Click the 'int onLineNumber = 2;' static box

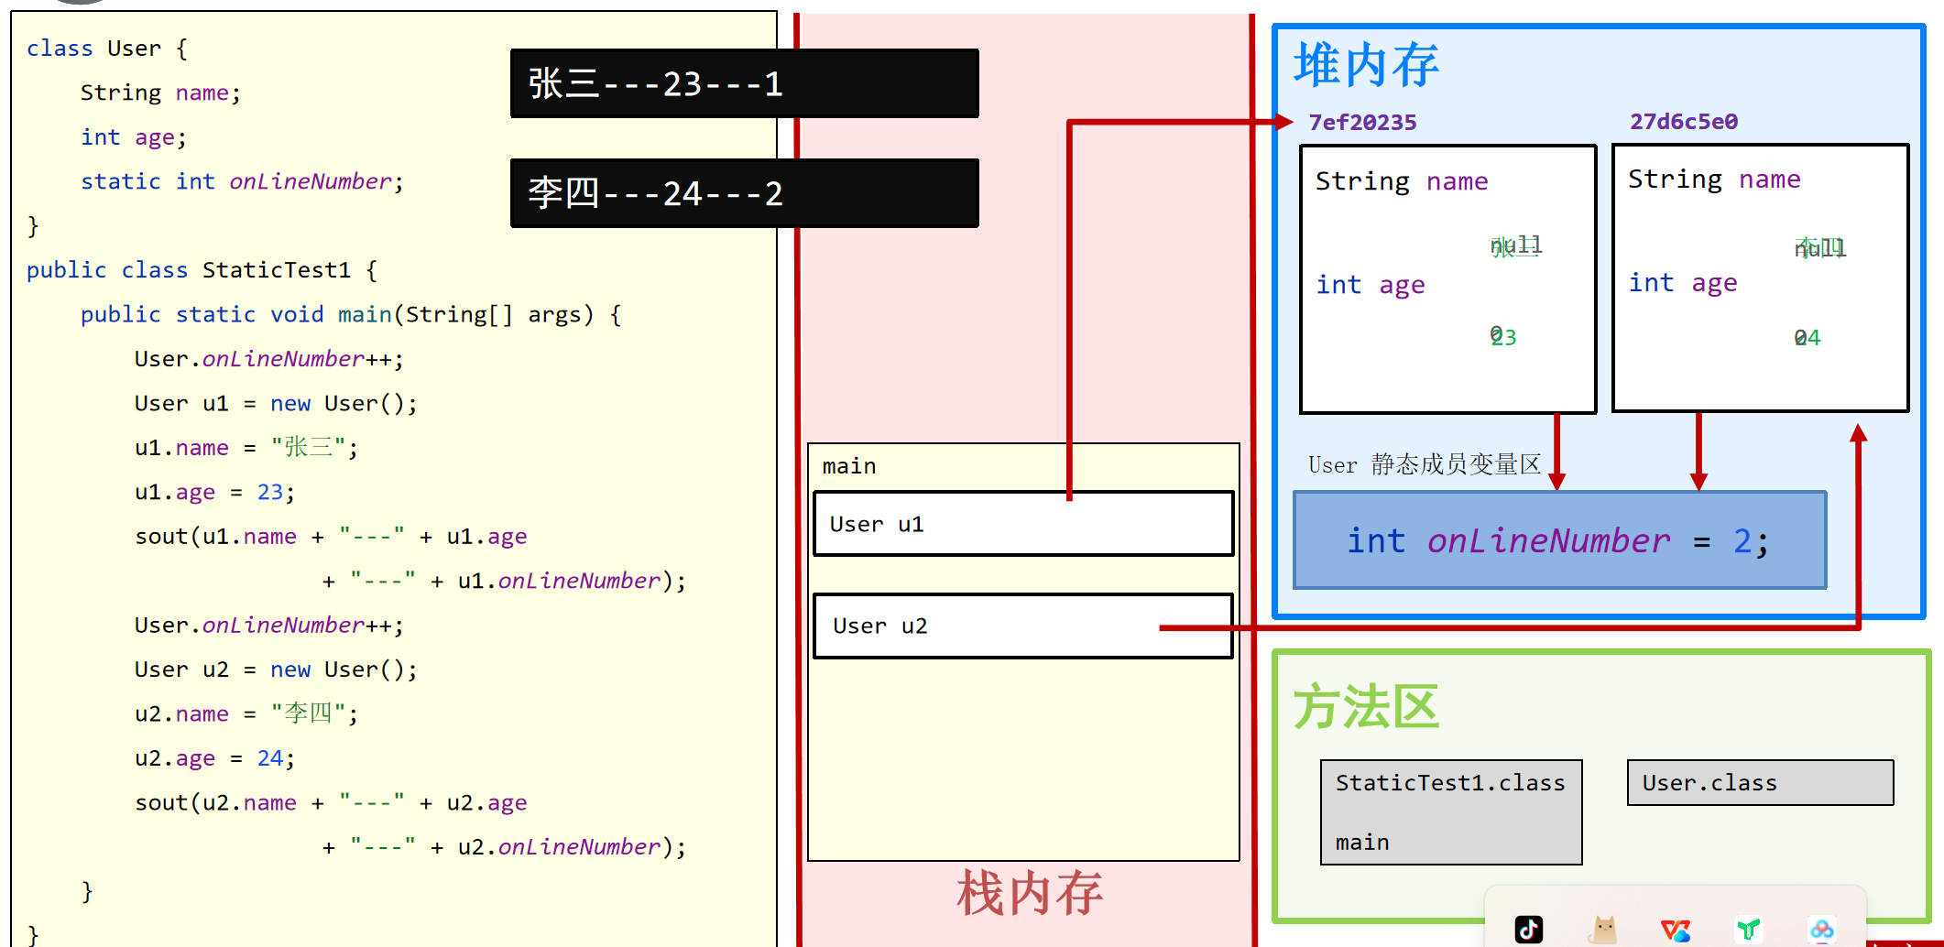click(x=1559, y=540)
